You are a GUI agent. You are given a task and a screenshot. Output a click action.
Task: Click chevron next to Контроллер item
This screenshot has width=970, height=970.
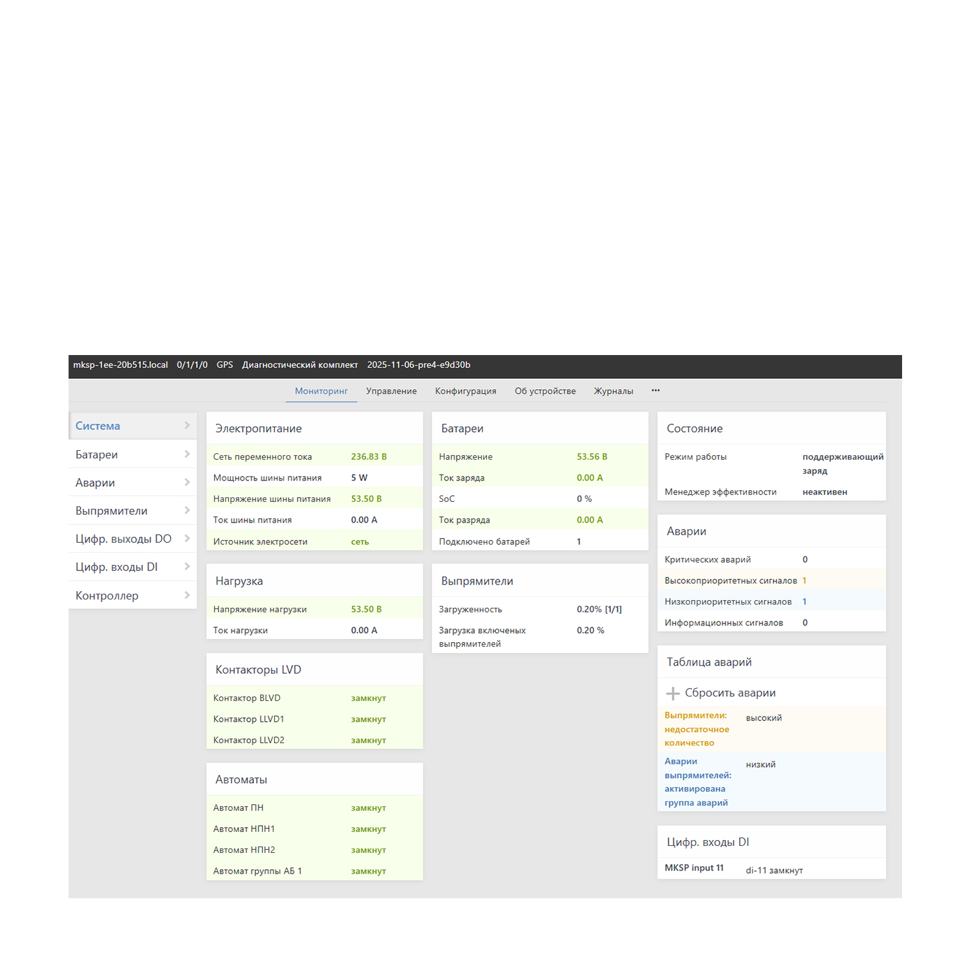[x=187, y=596]
